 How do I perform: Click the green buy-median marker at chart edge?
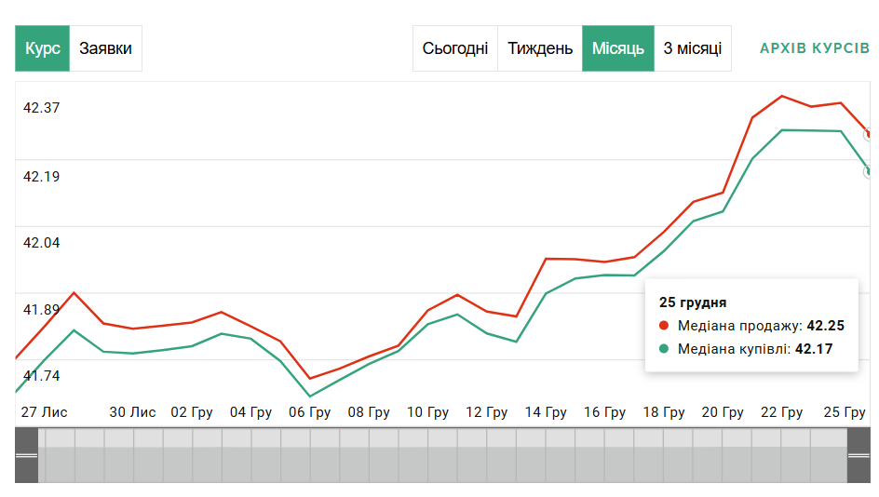(869, 172)
